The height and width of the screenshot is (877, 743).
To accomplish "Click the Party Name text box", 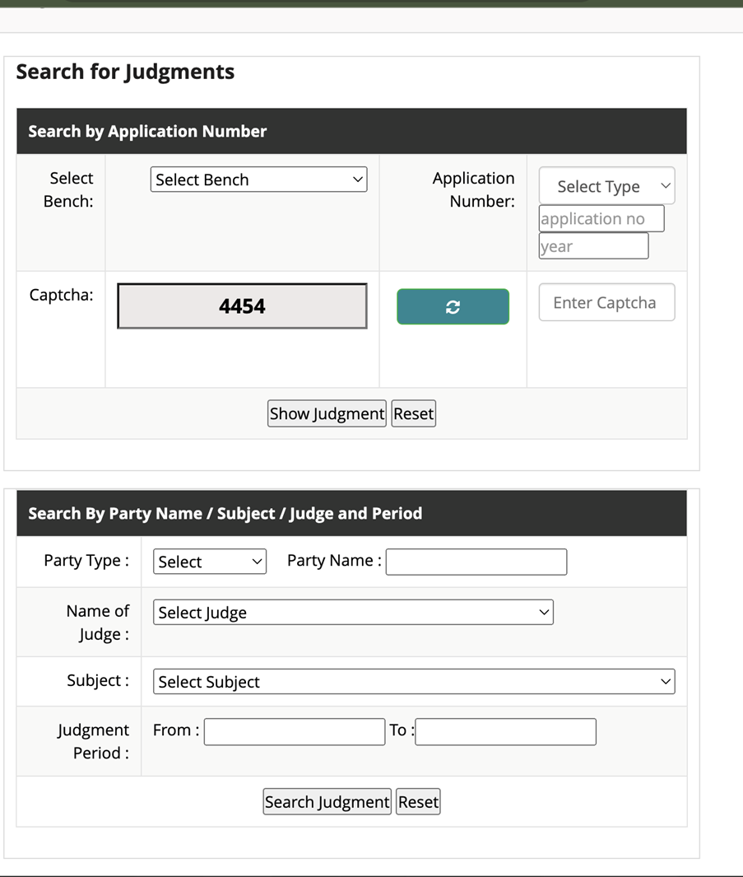I will 476,562.
